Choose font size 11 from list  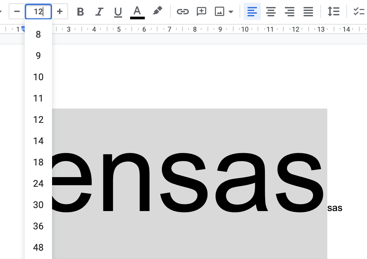[38, 98]
